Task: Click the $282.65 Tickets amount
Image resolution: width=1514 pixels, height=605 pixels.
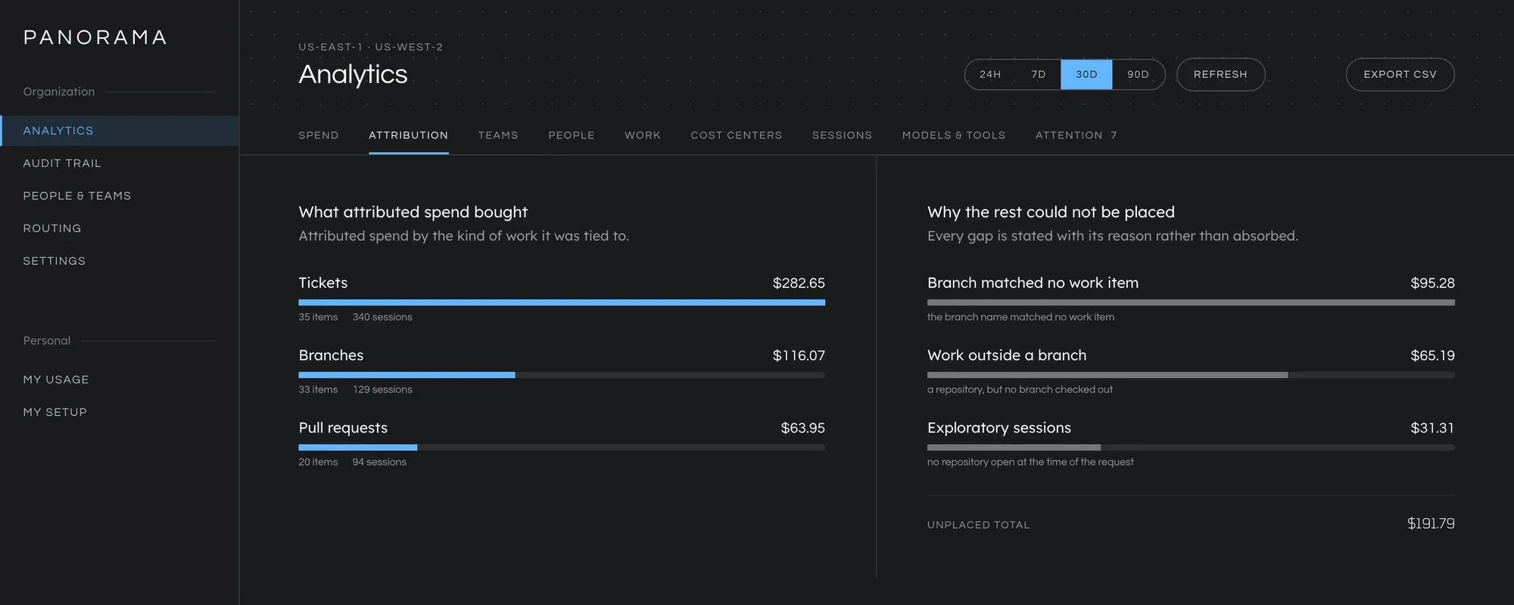Action: coord(799,283)
